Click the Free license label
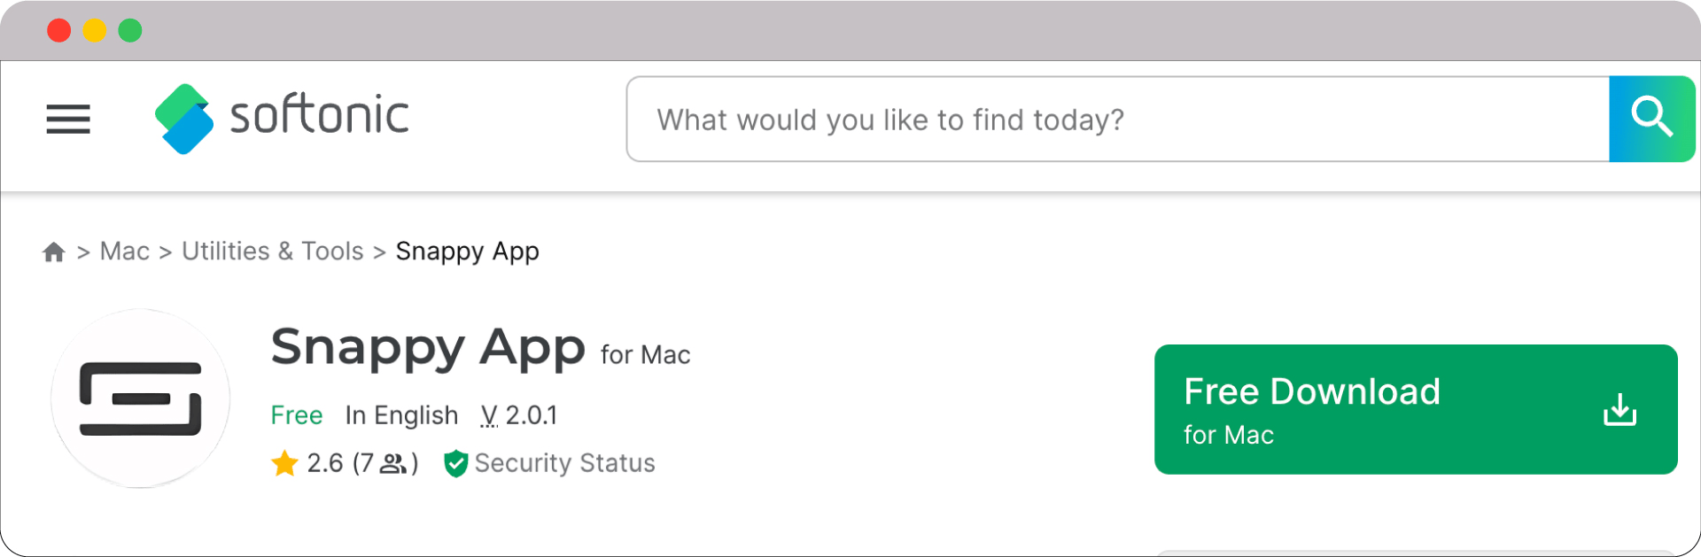 click(x=297, y=415)
